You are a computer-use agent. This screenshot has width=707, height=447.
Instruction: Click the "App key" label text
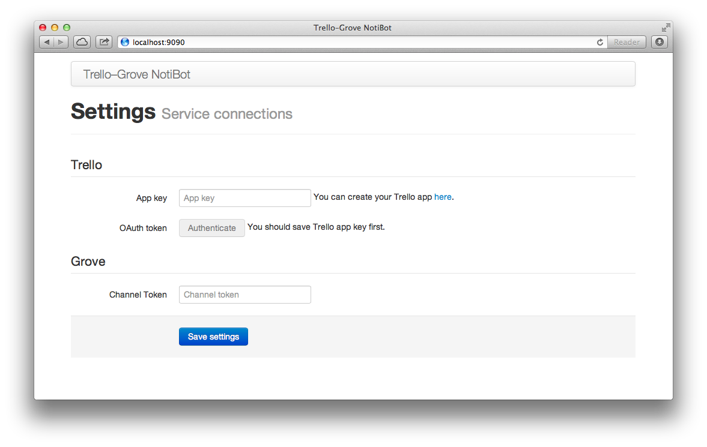coord(151,198)
